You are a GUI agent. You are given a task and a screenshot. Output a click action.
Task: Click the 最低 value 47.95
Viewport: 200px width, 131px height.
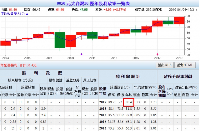84,10
